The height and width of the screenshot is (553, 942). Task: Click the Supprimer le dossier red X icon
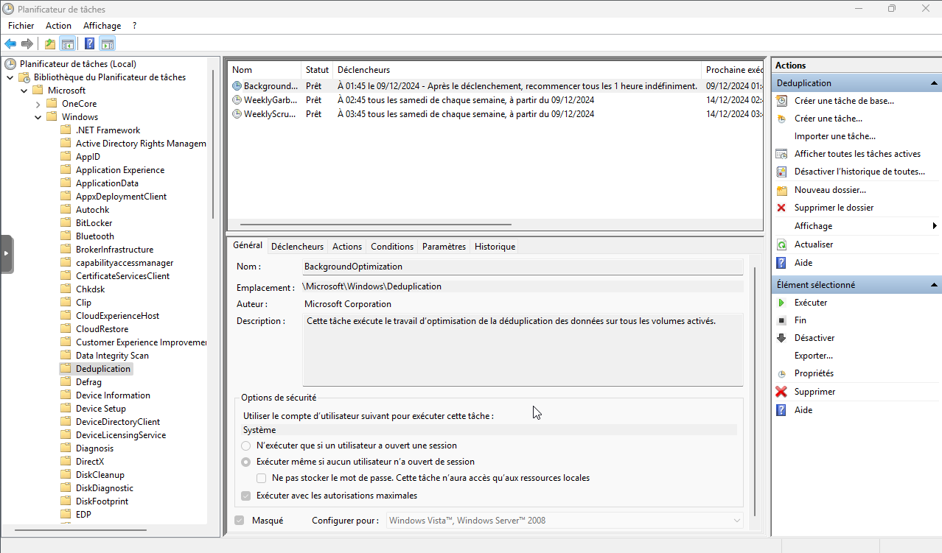coord(781,208)
